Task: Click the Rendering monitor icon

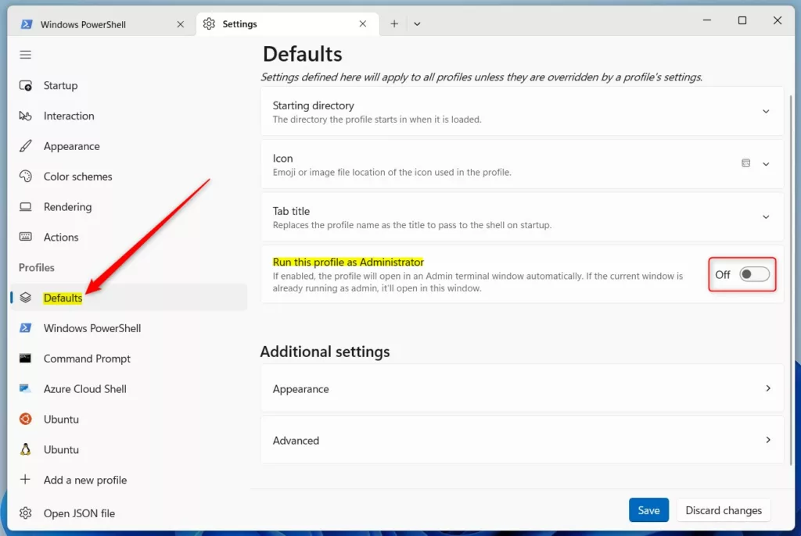Action: click(x=26, y=207)
